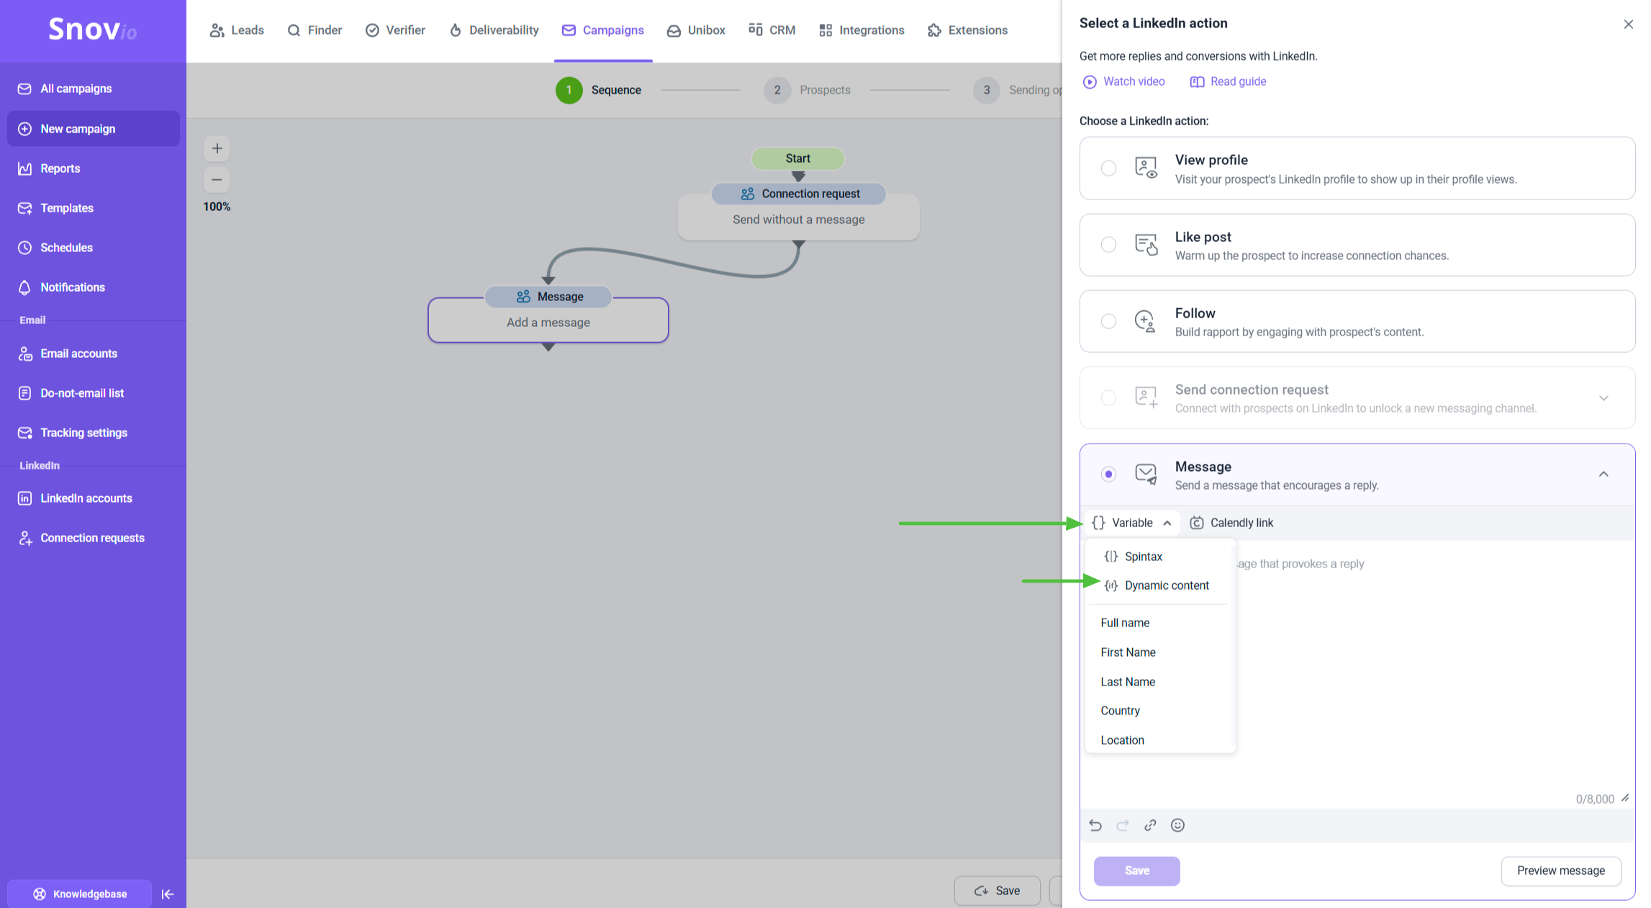The image size is (1651, 908).
Task: Insert the Country variable
Action: [1160, 711]
